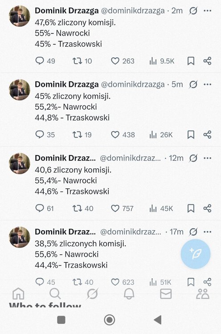Open the Grok tab in bottom navigation

click(92, 294)
